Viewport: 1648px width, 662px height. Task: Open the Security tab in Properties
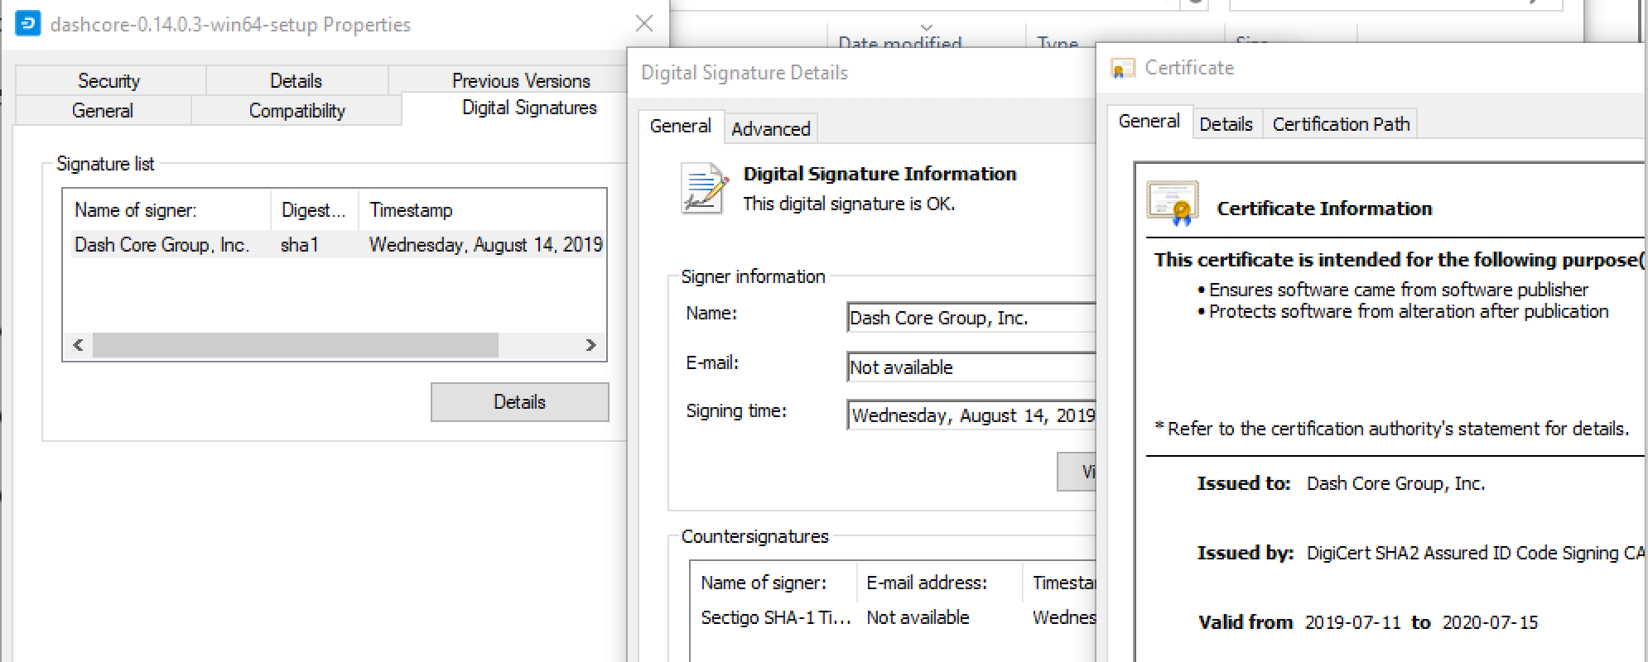click(109, 80)
